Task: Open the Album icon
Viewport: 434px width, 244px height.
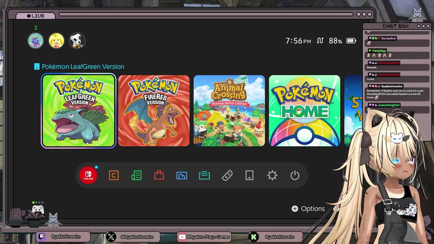Action: click(182, 175)
